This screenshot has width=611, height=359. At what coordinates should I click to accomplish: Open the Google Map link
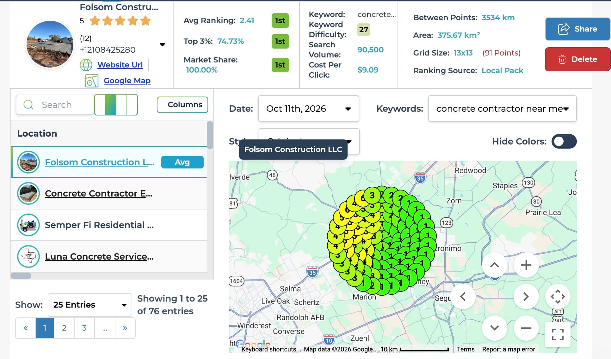[127, 81]
